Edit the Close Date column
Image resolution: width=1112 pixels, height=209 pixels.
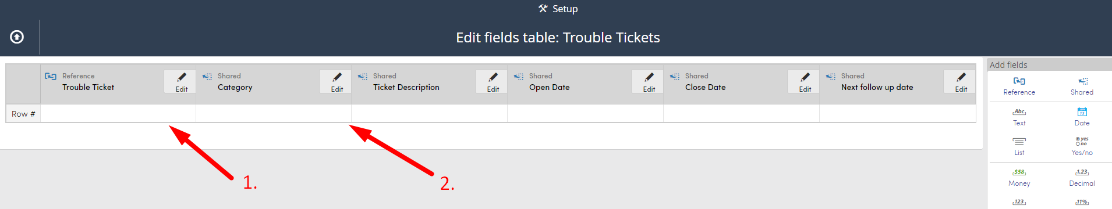click(x=803, y=81)
